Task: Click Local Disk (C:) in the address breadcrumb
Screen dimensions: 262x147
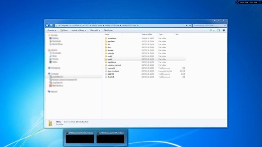Action: pyautogui.click(x=77, y=25)
